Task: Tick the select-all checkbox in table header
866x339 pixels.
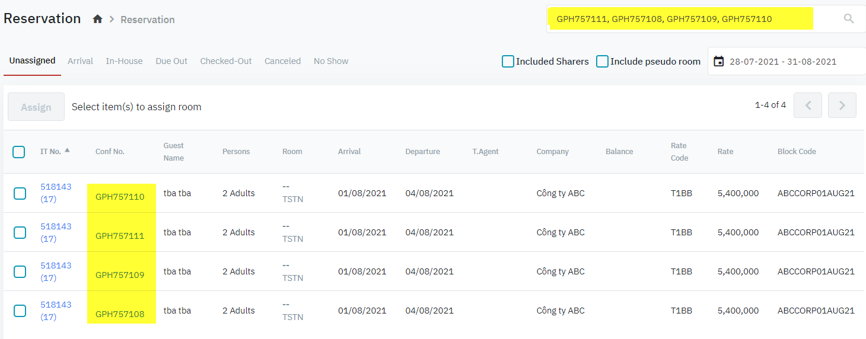Action: click(19, 152)
